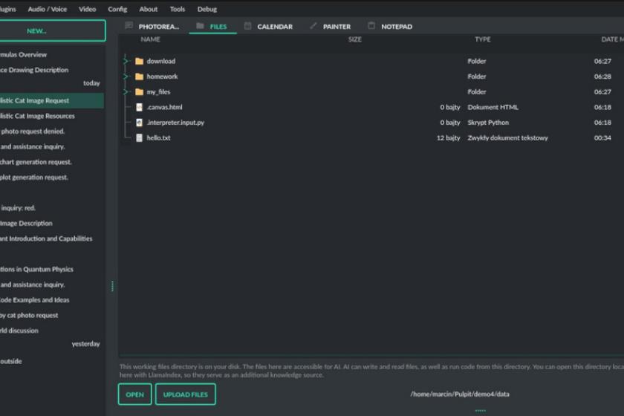Viewport: 624px width, 416px height.
Task: Open the 'inquiry: red.' conversation
Action: pyautogui.click(x=52, y=208)
